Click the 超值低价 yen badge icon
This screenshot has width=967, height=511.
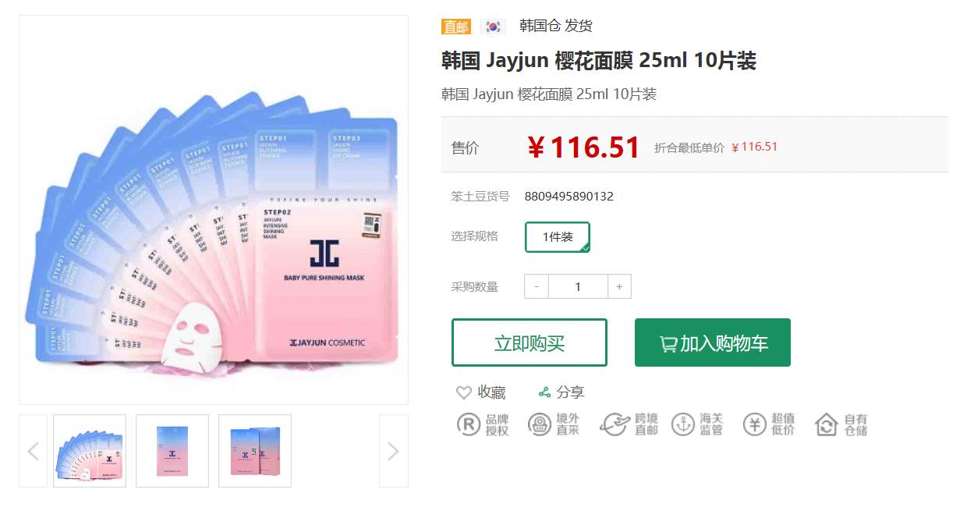(x=755, y=424)
